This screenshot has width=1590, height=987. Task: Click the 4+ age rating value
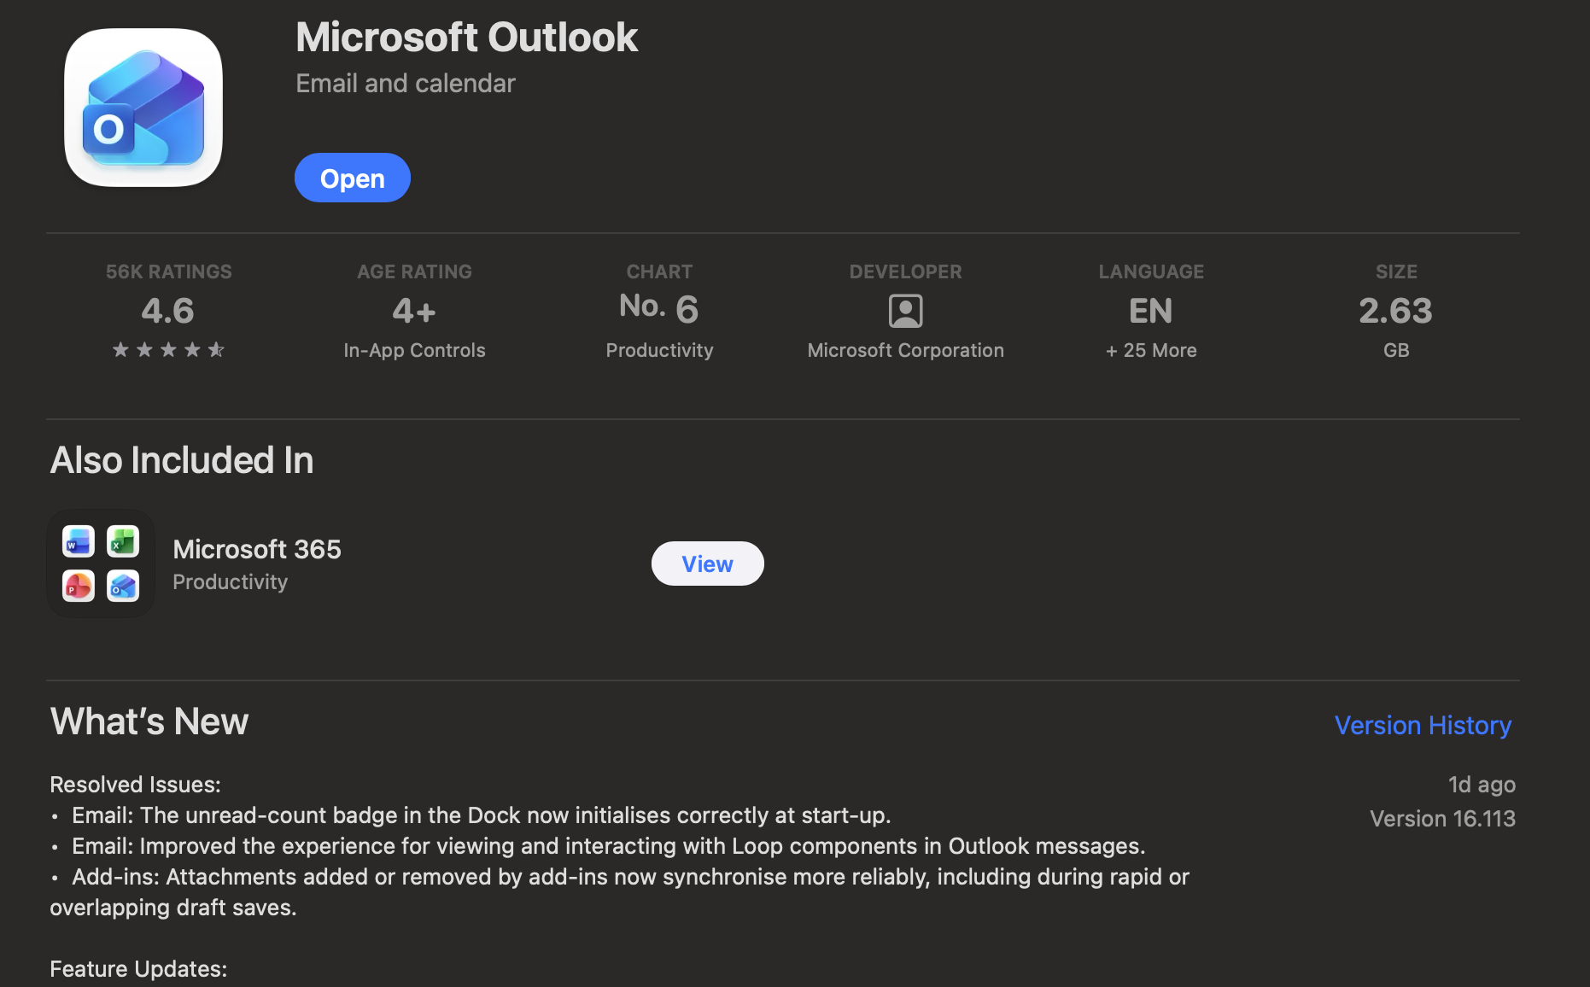pyautogui.click(x=414, y=311)
